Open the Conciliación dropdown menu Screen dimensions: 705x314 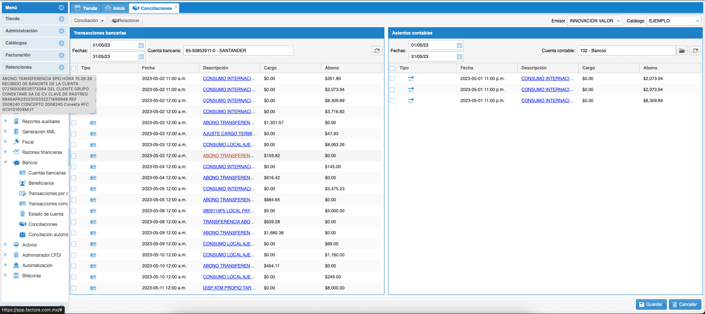(x=89, y=21)
